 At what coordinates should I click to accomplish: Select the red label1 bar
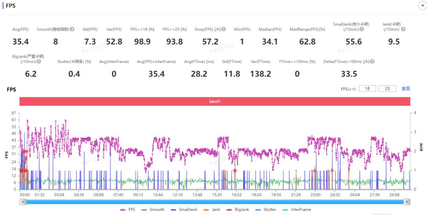pyautogui.click(x=215, y=101)
